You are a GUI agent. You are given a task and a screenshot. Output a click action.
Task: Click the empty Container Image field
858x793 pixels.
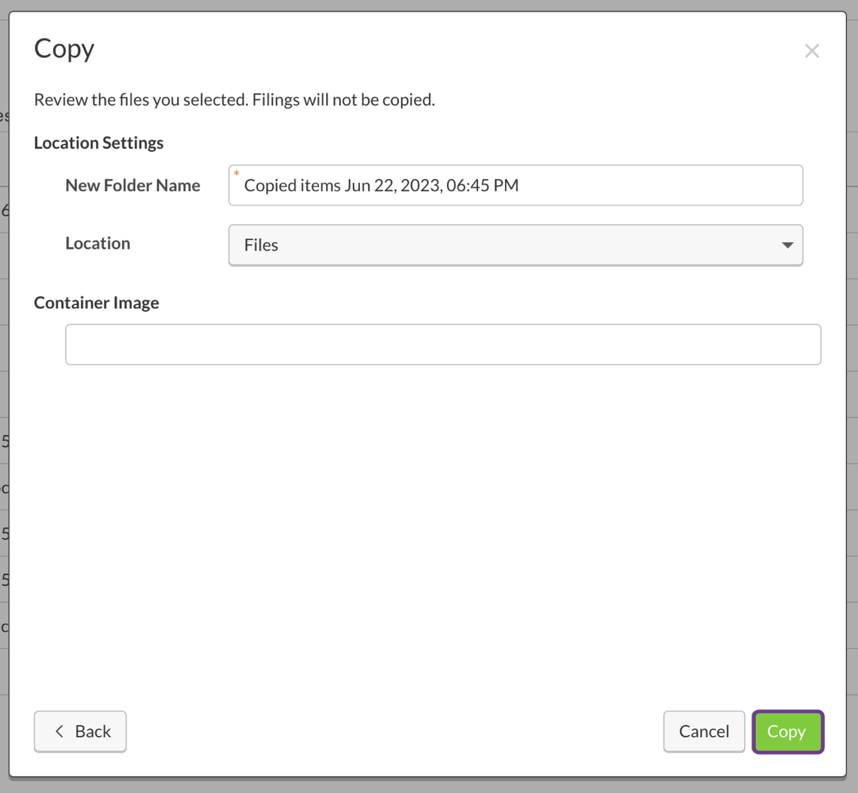point(443,344)
